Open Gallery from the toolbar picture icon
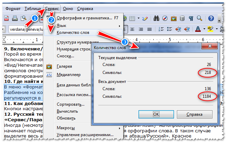 [x=173, y=18]
